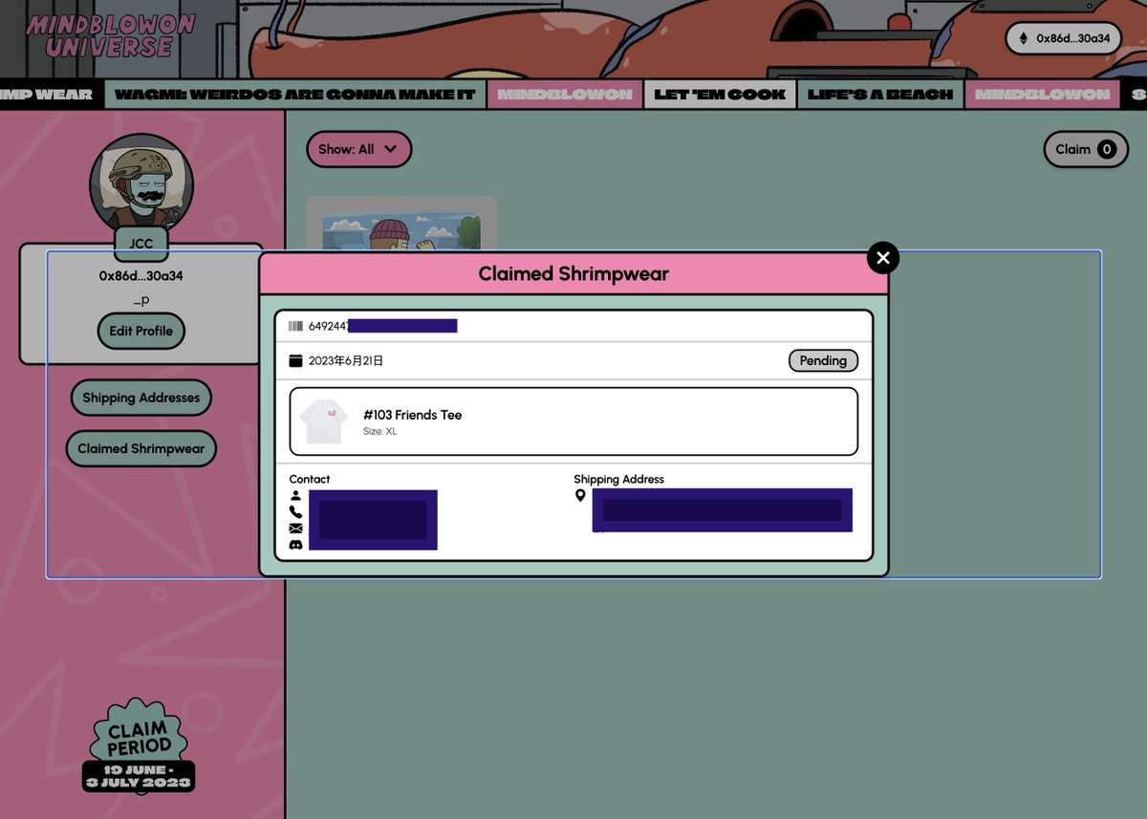Open Shipping Addresses in sidebar
Image resolution: width=1147 pixels, height=819 pixels.
click(141, 398)
